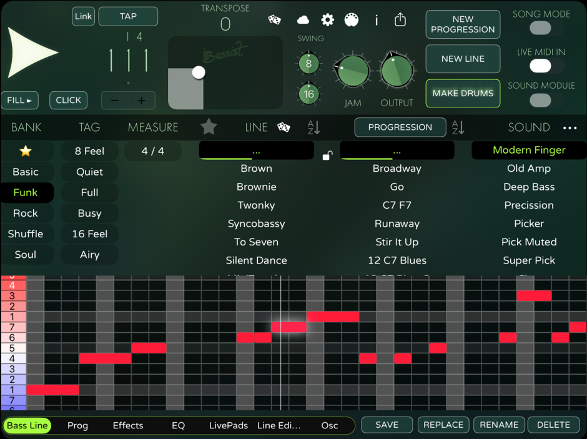Choose the Silent Dance line

[257, 260]
